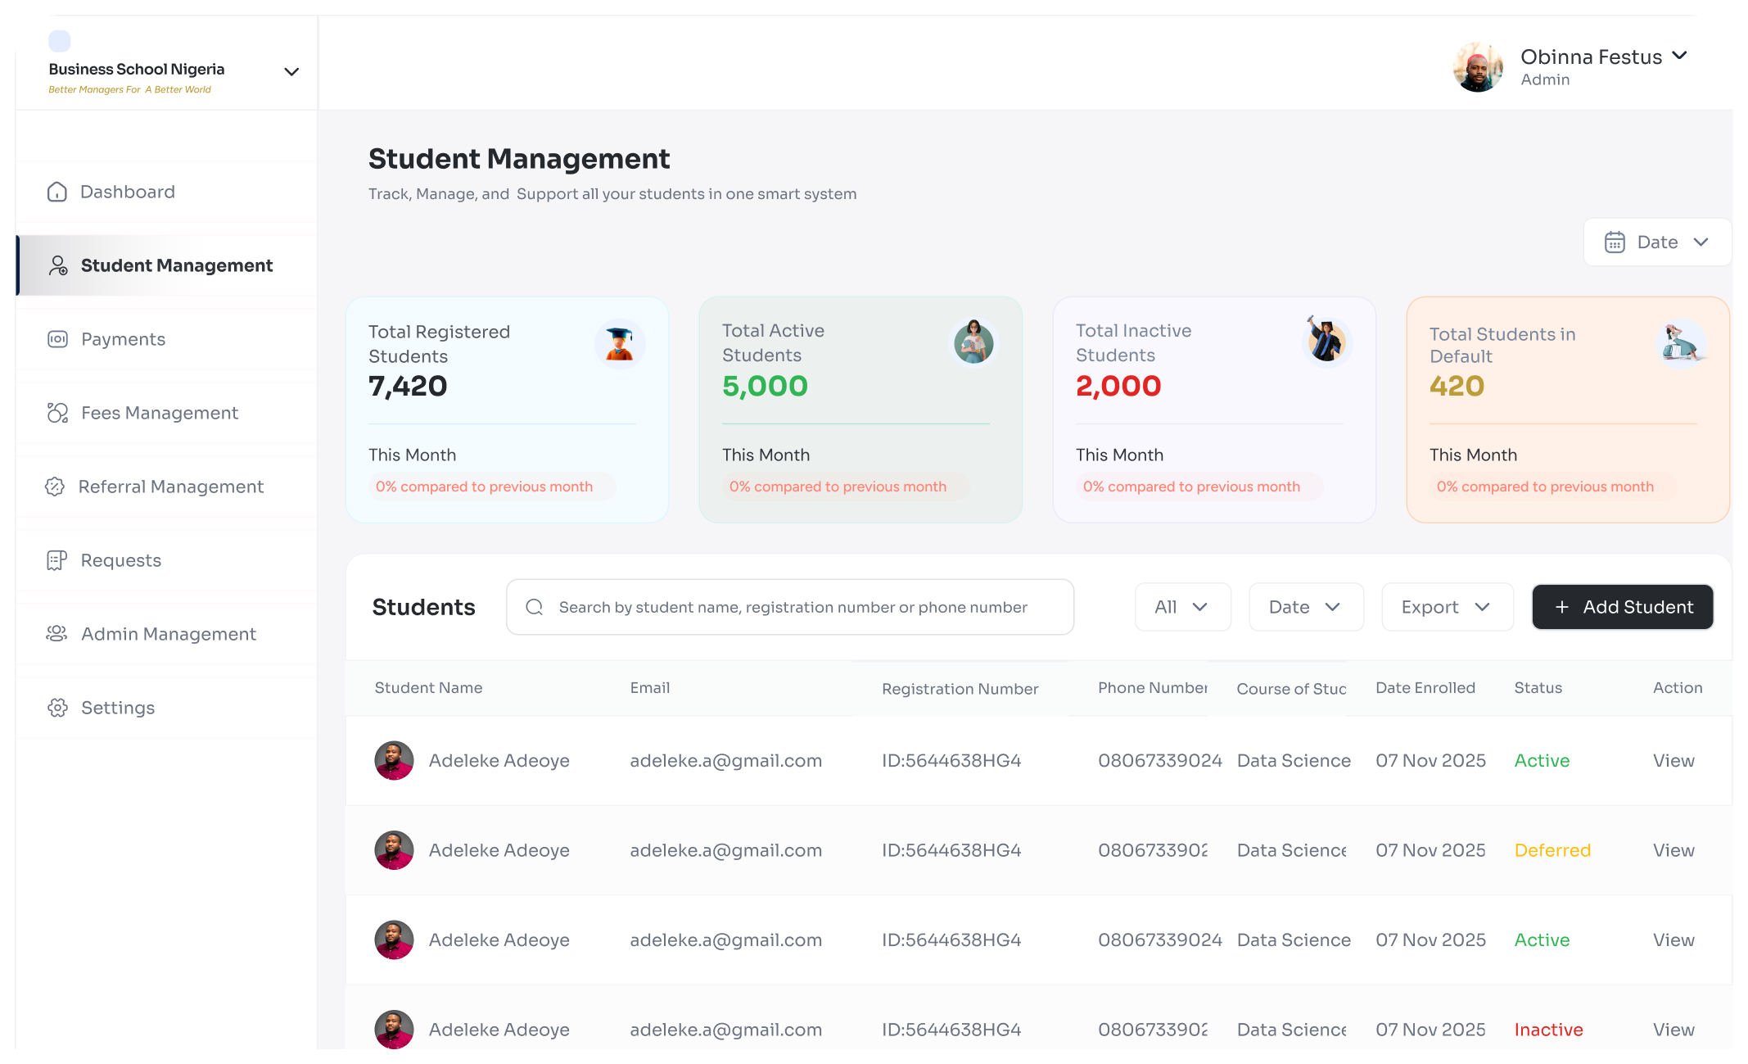
Task: Open the All status filter dropdown
Action: pos(1182,607)
